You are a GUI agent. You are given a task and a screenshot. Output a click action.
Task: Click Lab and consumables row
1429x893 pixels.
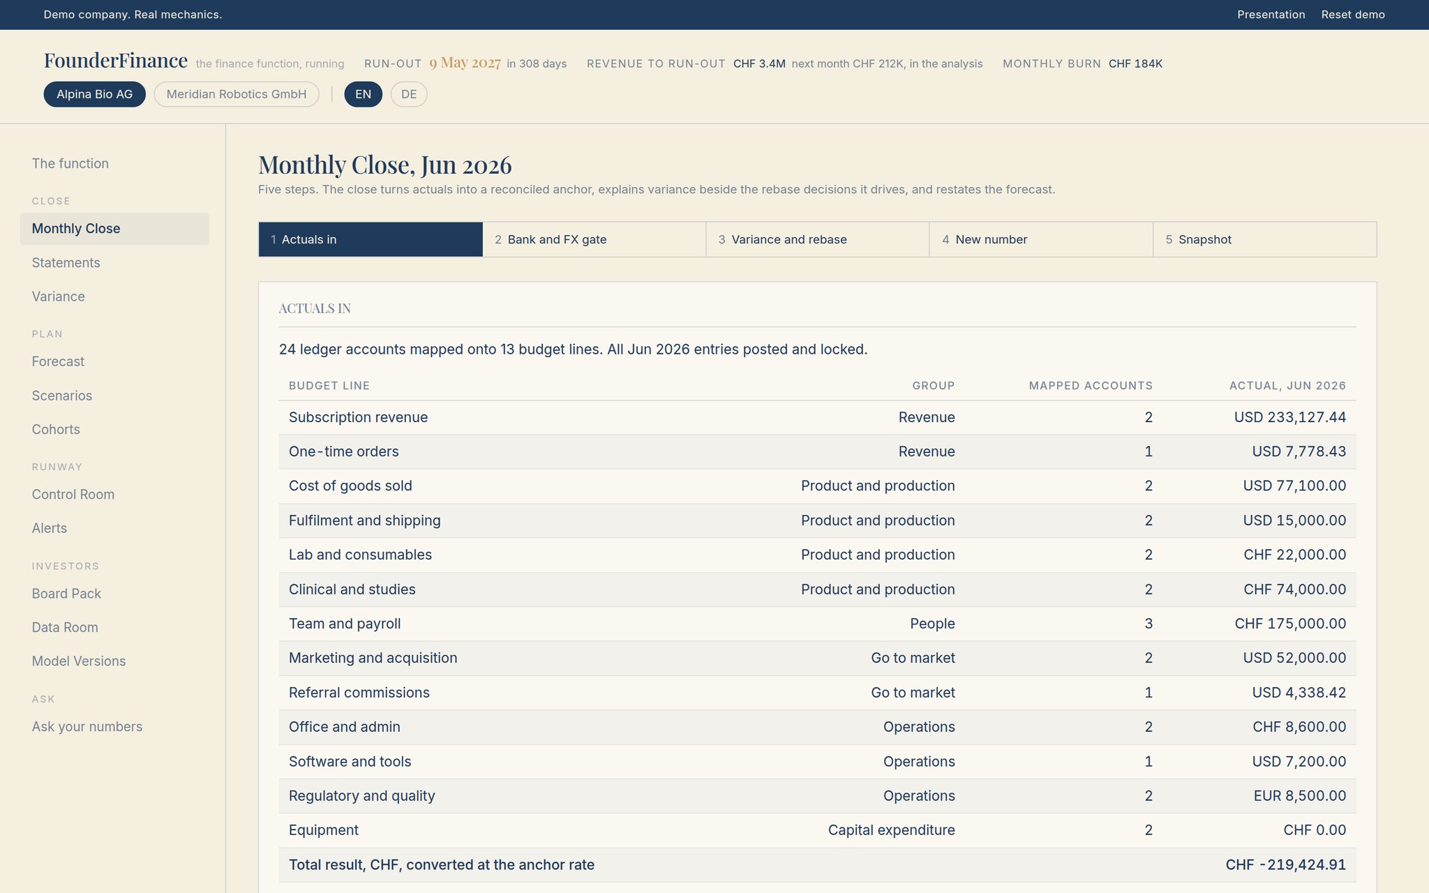pos(818,555)
